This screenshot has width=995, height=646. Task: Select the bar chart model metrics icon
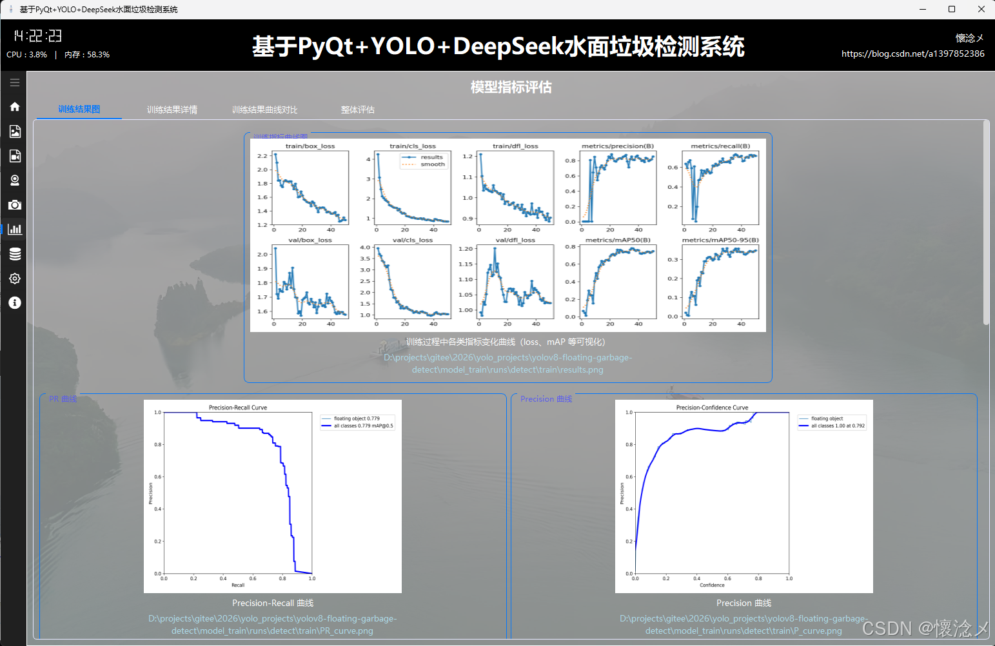click(x=15, y=230)
